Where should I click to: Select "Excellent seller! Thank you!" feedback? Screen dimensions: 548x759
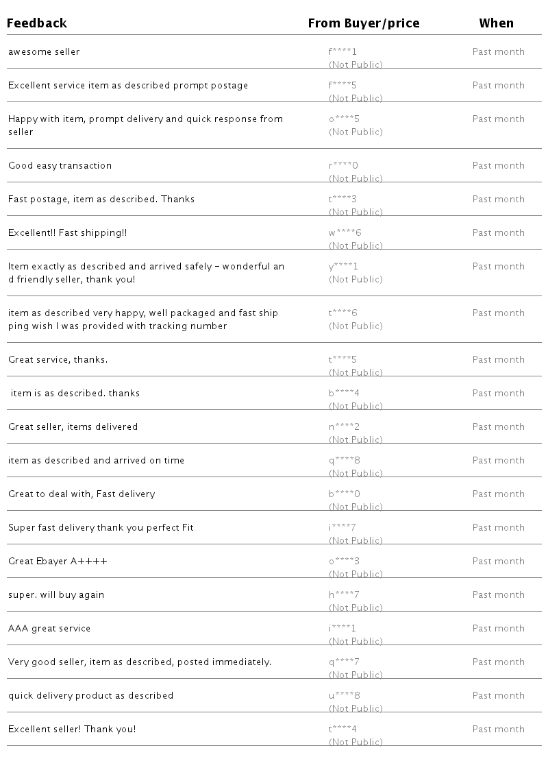point(72,730)
